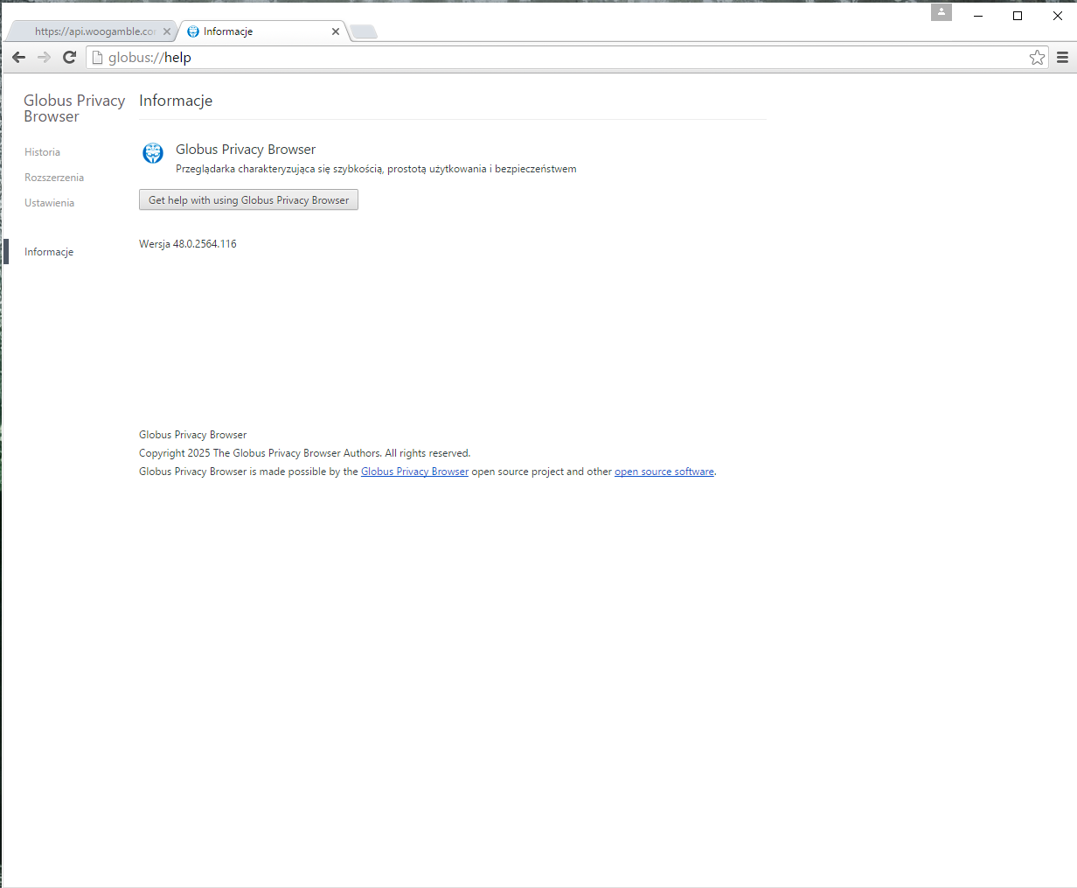Click the Globus Privacy Browser logo icon
Viewport: 1077px width, 888px height.
[153, 153]
